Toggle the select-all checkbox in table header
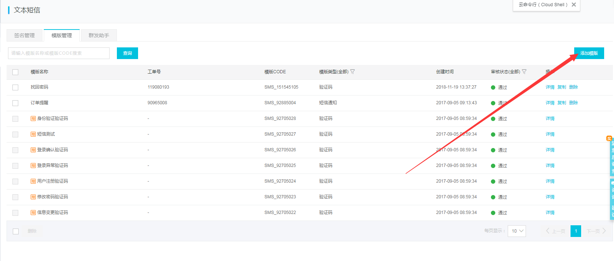Screen dimensions: 614x261 pos(15,72)
